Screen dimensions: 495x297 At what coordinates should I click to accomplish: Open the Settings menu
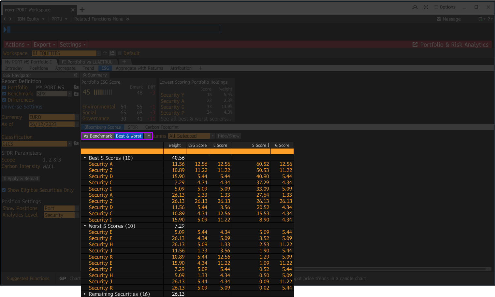coord(73,45)
